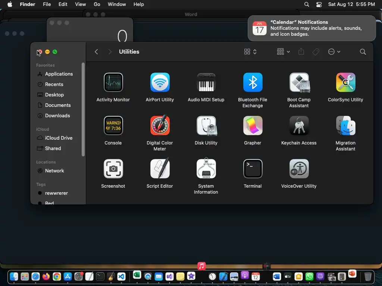382x286 pixels.
Task: Select Keychain Access icon
Action: pyautogui.click(x=299, y=125)
